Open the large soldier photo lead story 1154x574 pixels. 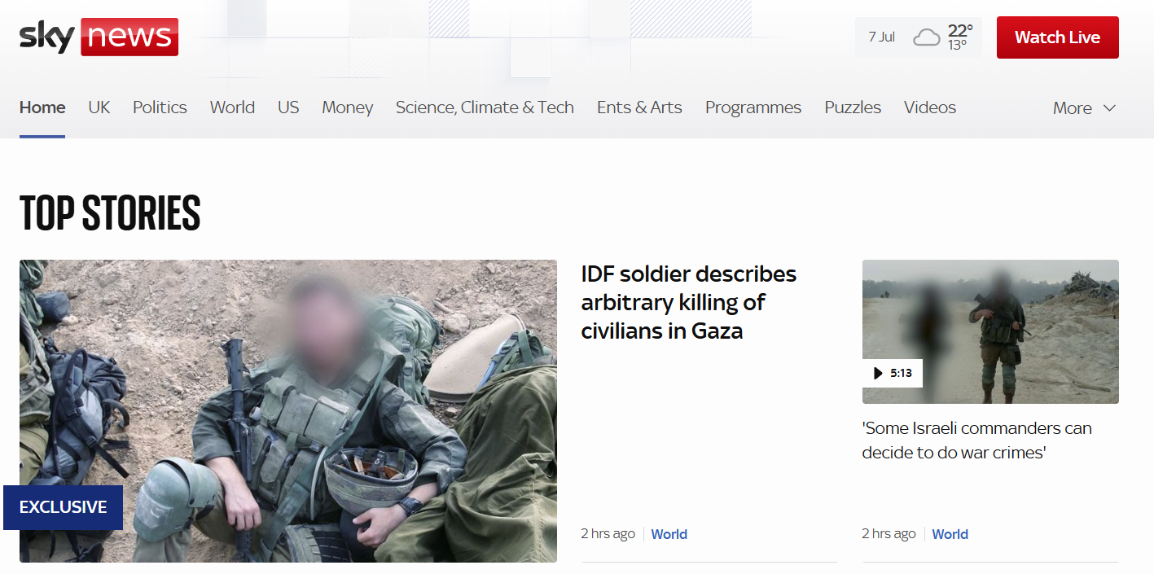(288, 411)
